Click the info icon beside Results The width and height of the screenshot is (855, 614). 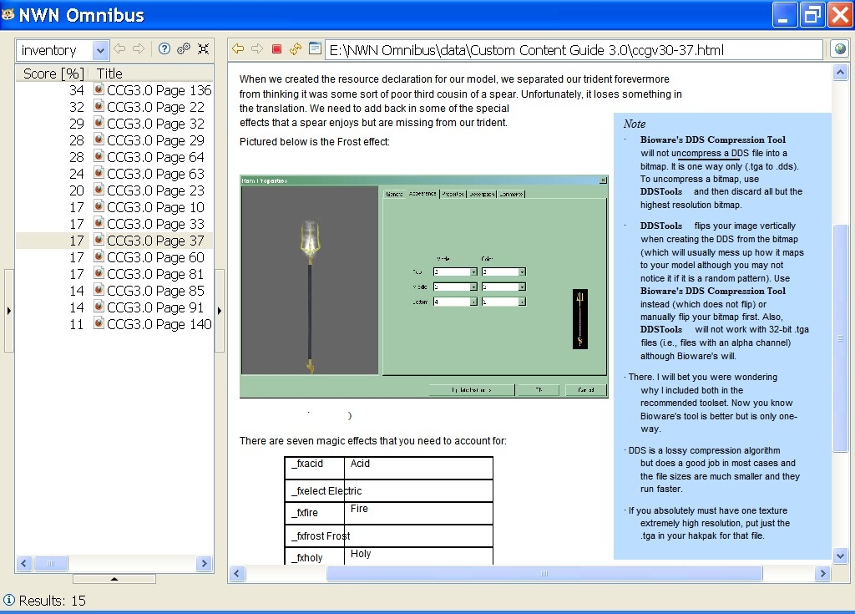[9, 600]
